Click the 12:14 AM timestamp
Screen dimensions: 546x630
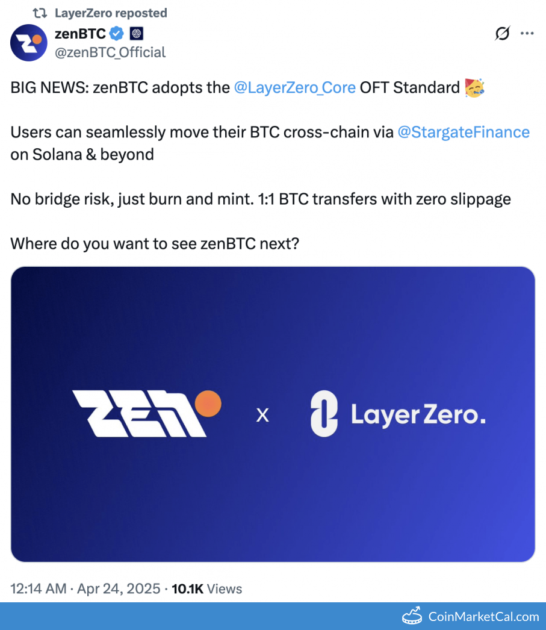[x=39, y=588]
